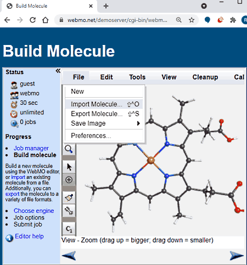
Task: Bookmark the page with star icon
Action: coord(192,20)
